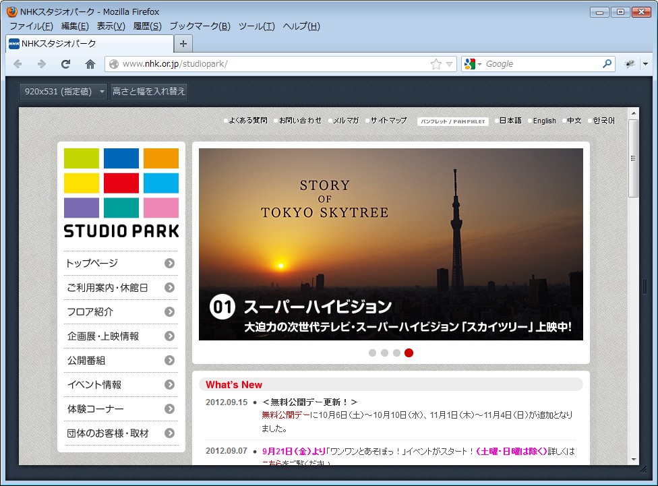This screenshot has width=658, height=486.
Task: Open the browser home page
Action: [90, 64]
